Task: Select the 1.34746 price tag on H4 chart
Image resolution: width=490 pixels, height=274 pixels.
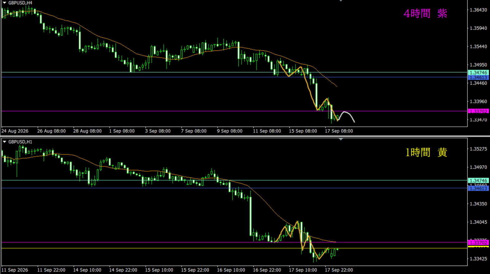Action: click(478, 73)
